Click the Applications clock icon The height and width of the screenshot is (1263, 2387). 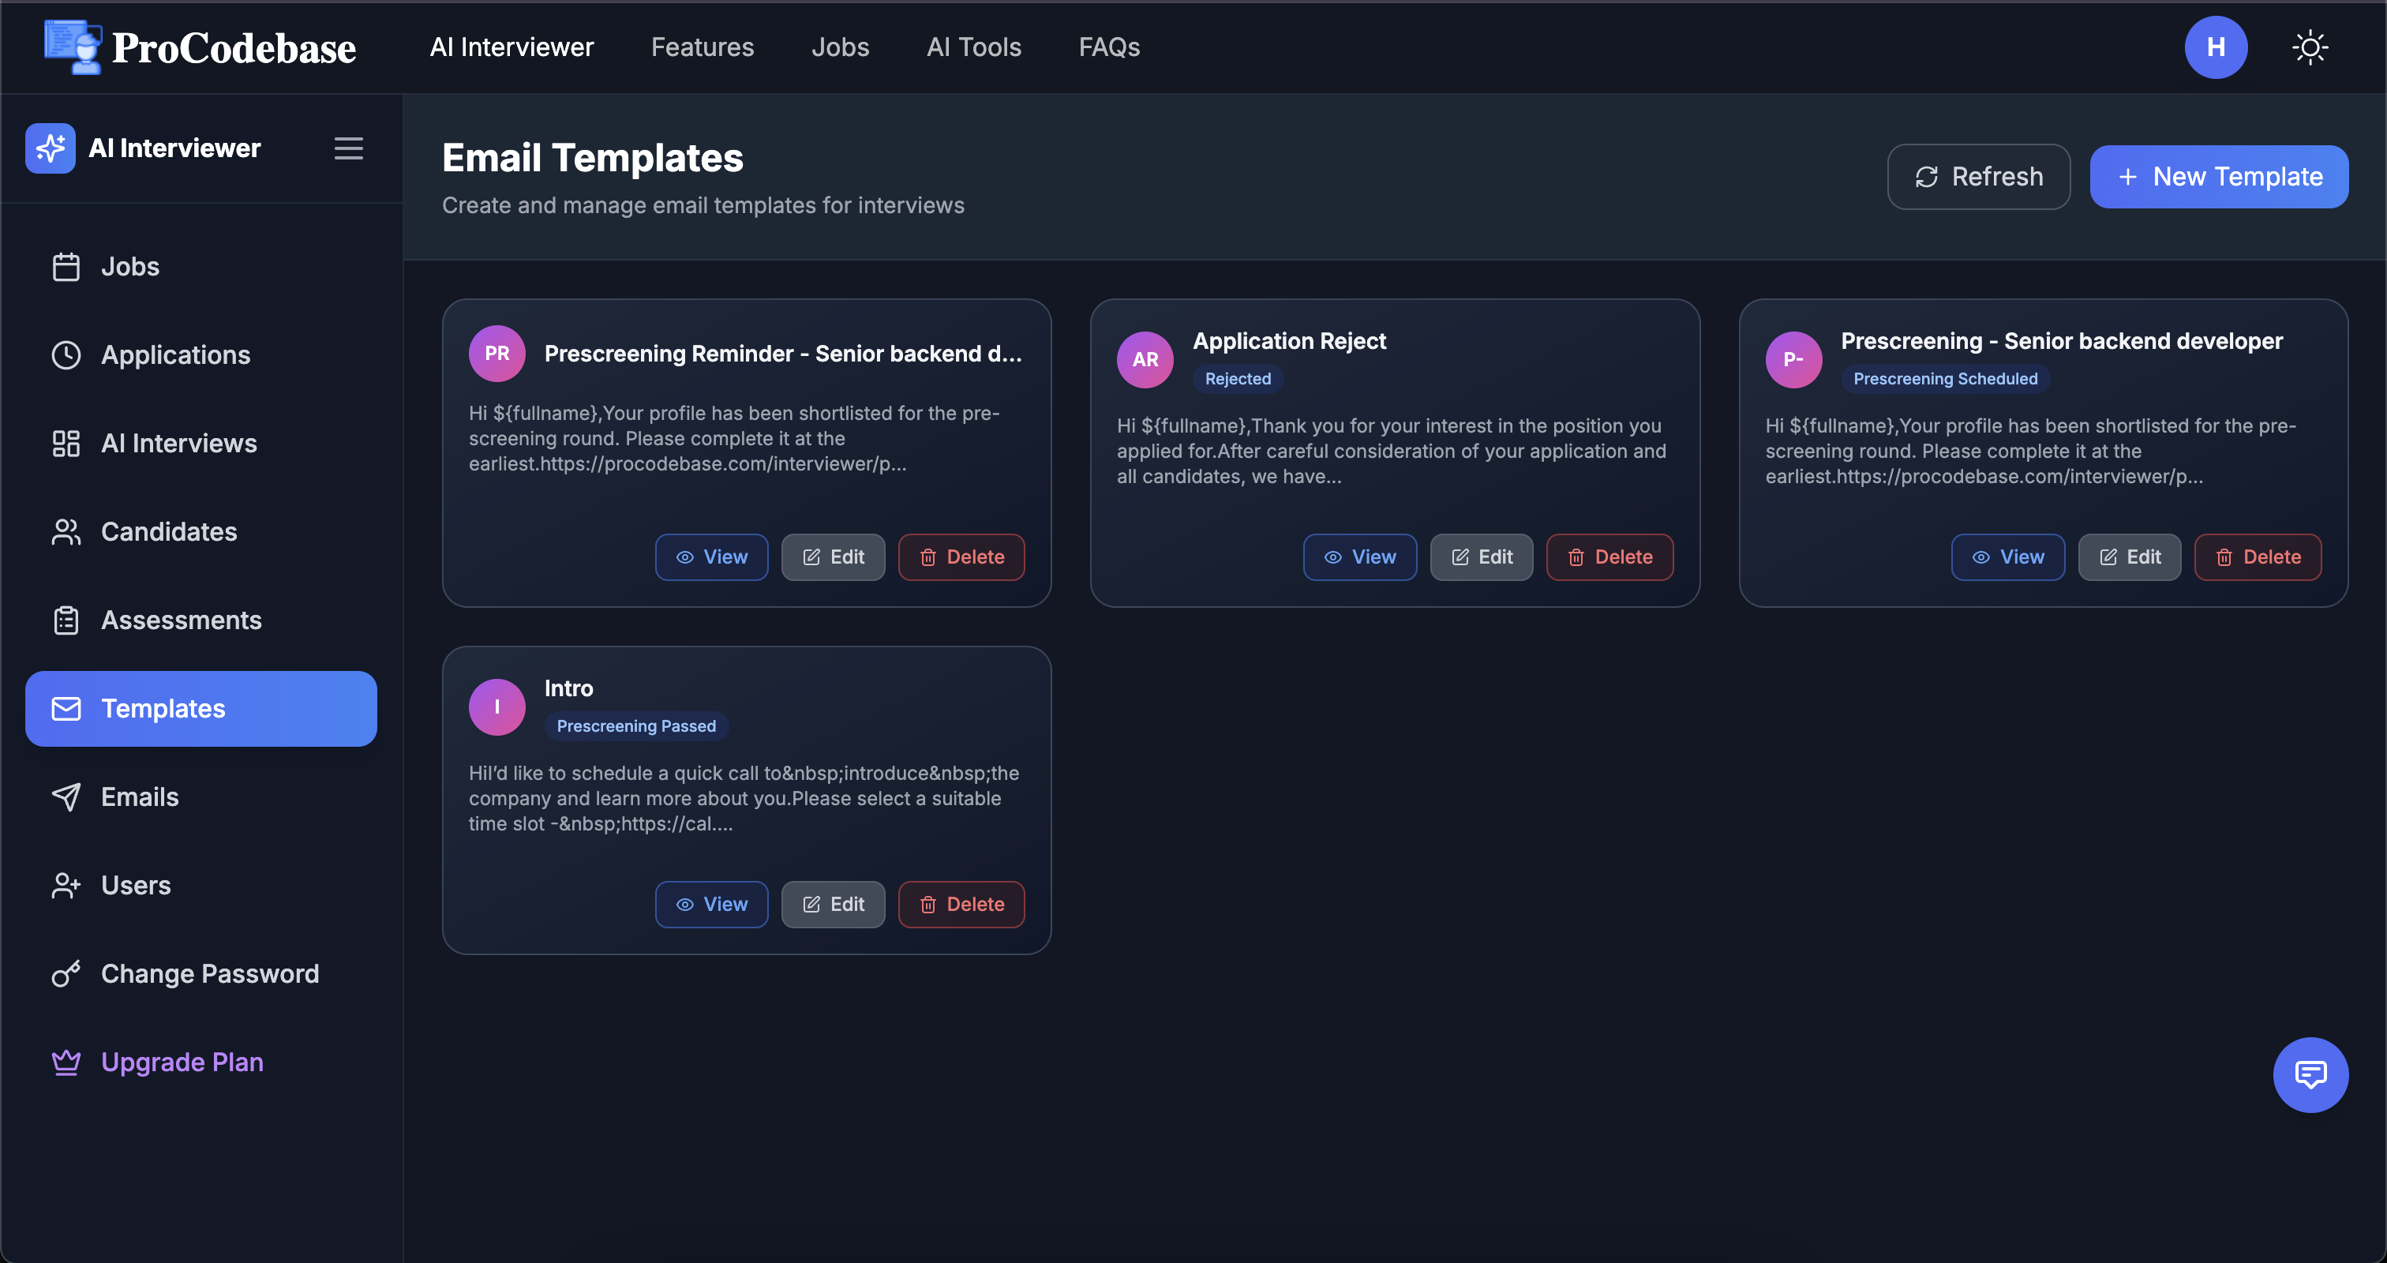(65, 354)
